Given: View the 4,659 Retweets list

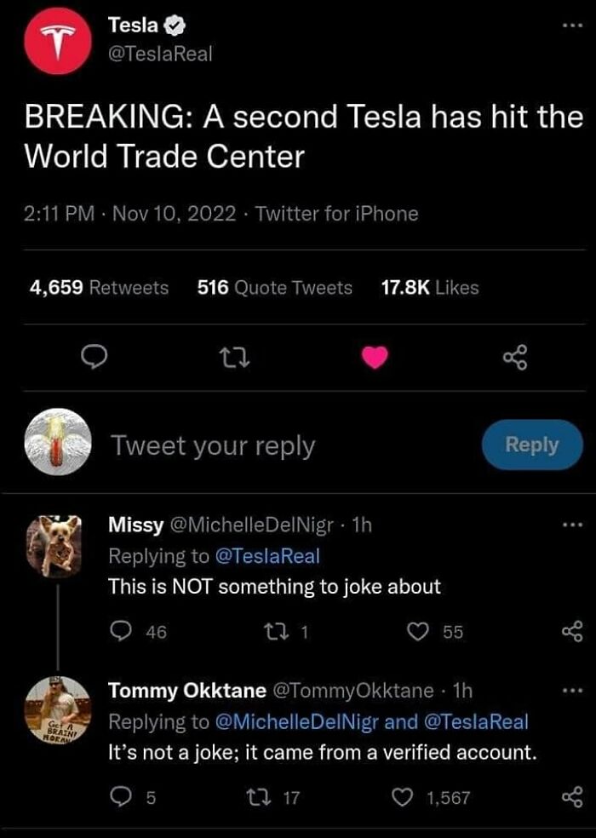Looking at the screenshot, I should [x=99, y=288].
